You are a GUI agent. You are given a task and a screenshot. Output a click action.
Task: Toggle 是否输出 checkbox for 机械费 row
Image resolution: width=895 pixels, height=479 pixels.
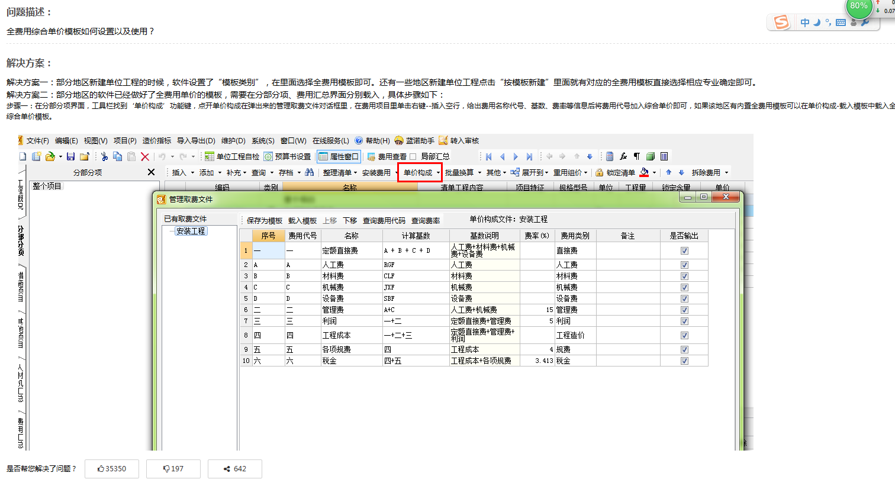pos(684,288)
